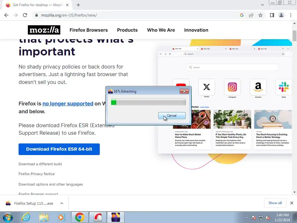Close the 16% Extracting dialog
Image resolution: width=297 pixels, height=223 pixels.
[x=184, y=91]
